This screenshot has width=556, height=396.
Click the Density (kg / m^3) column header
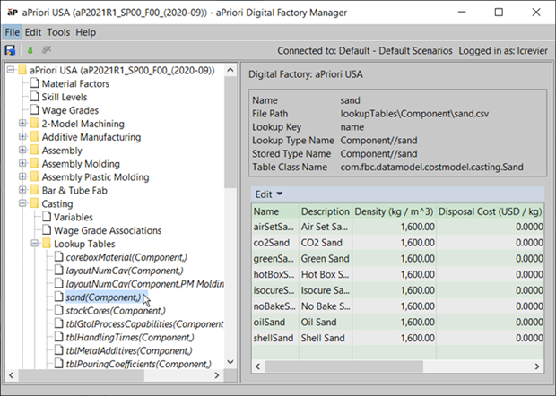(x=394, y=211)
